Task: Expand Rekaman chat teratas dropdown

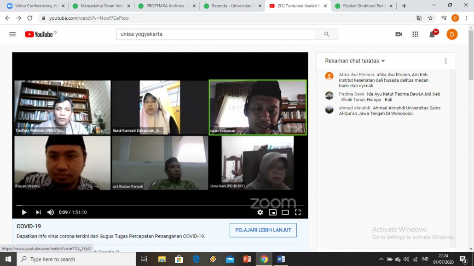Action: point(355,61)
